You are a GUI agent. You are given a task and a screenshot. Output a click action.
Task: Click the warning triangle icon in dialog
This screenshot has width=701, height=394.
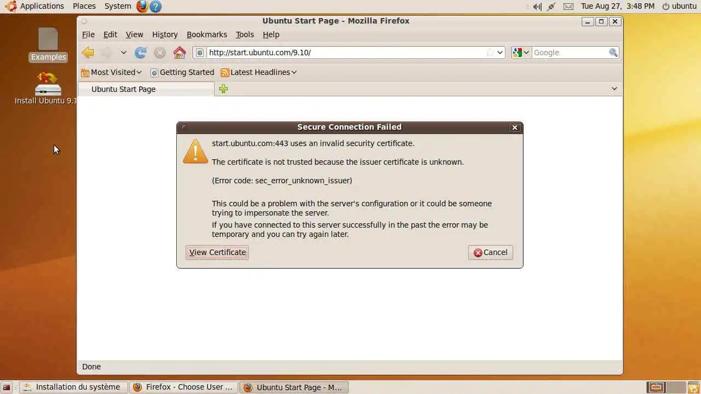click(195, 151)
